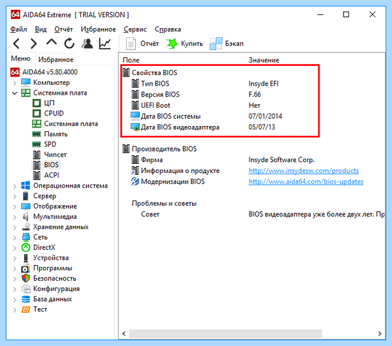Open the graph chart toolbar icon

pyautogui.click(x=105, y=44)
